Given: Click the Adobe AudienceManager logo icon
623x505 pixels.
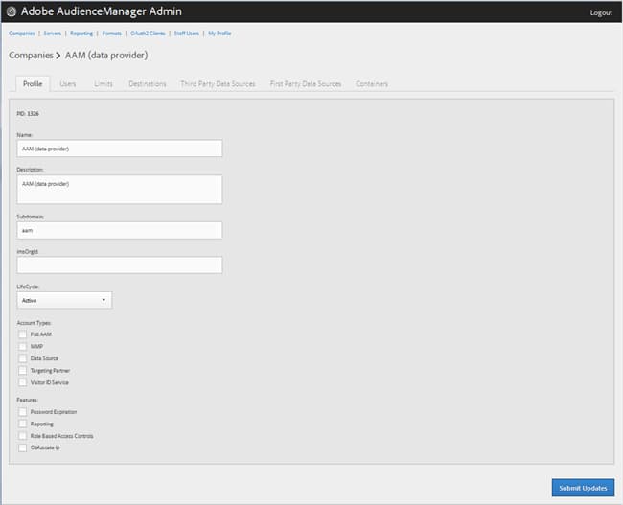Looking at the screenshot, I should pos(12,11).
